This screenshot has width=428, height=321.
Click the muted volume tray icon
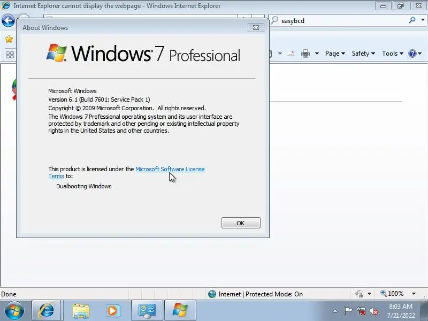[373, 311]
